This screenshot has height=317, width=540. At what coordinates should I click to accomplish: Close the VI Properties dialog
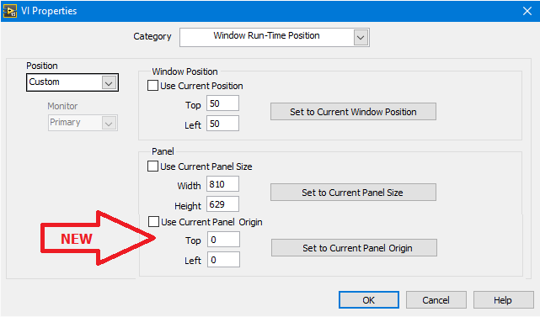pyautogui.click(x=527, y=11)
